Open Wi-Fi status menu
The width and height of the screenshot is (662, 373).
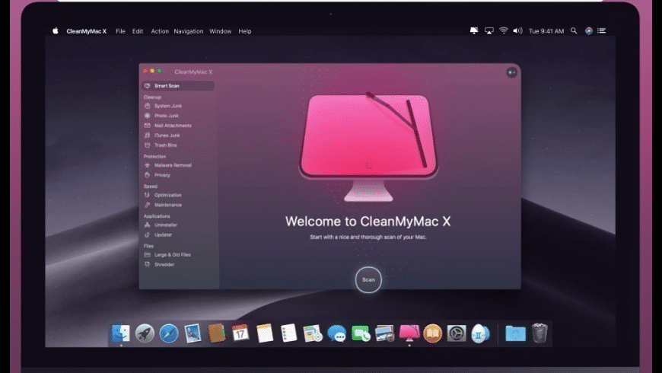point(503,31)
